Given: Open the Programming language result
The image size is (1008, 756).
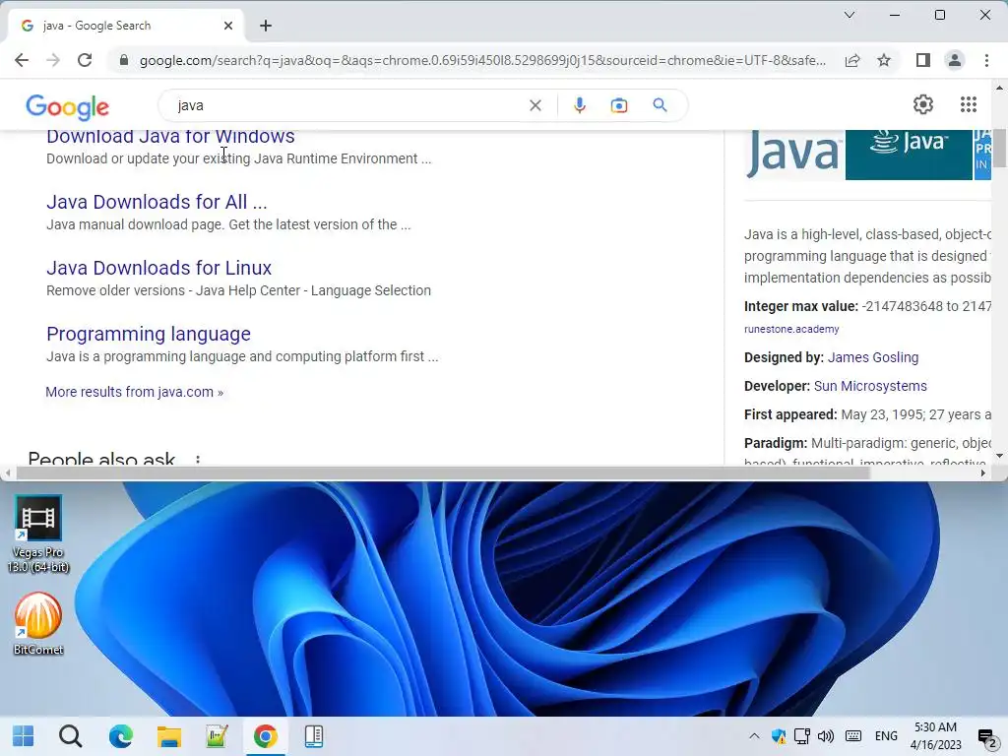Looking at the screenshot, I should 149,335.
